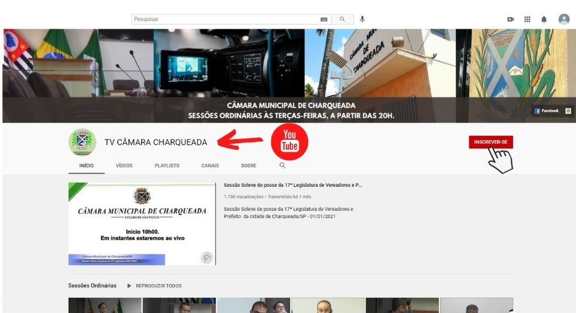Activate voice search microphone
Viewport: 576px width, 313px height.
click(x=362, y=19)
